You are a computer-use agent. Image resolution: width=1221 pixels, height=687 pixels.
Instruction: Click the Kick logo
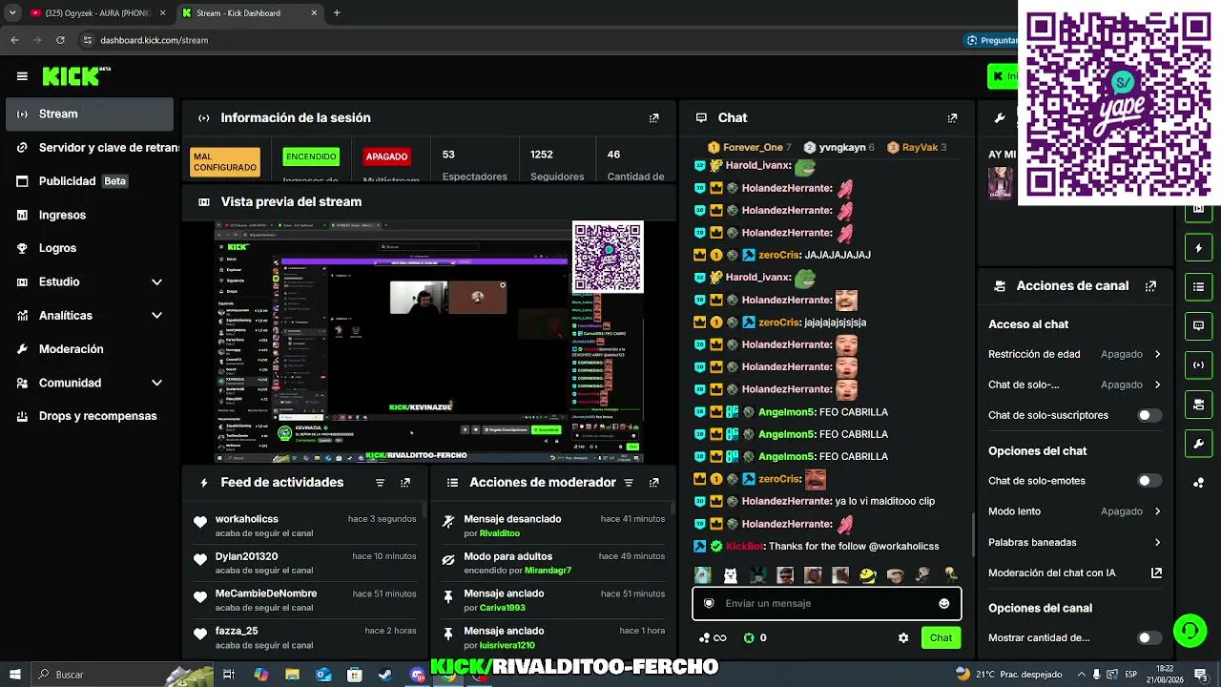(76, 76)
